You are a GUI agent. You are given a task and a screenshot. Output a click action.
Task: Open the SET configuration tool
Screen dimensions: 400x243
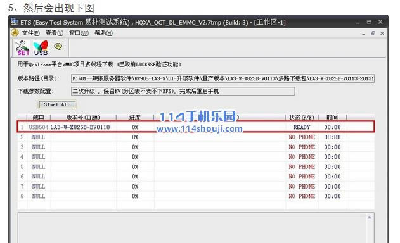[x=22, y=48]
